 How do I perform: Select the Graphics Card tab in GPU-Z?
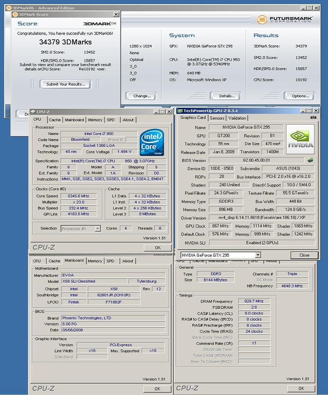(x=193, y=118)
